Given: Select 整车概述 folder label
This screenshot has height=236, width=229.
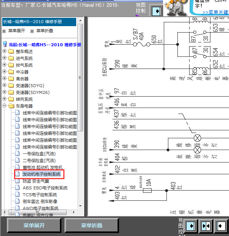Looking at the screenshot, I should [x=24, y=52].
